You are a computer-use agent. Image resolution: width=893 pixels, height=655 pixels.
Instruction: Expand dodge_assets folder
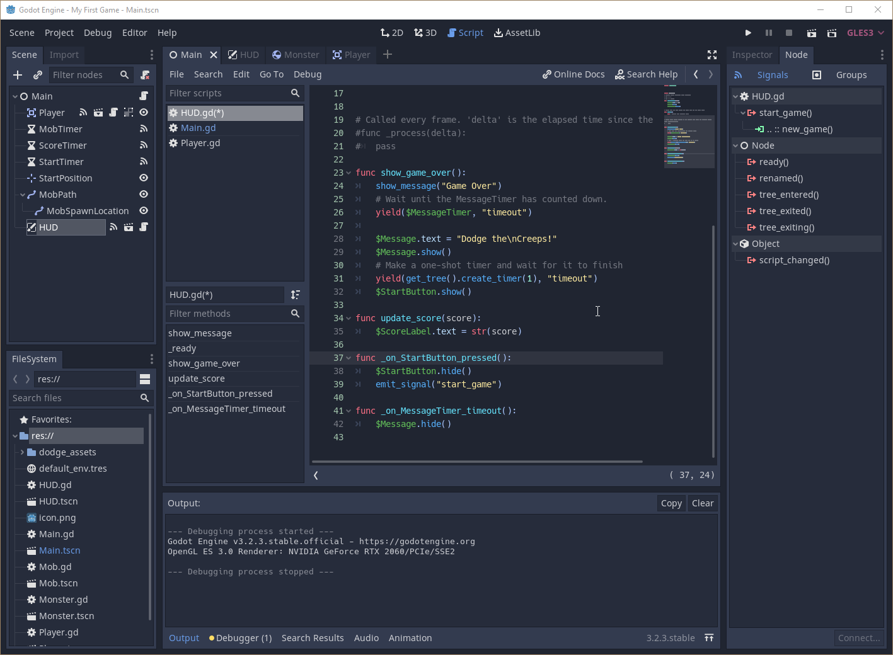pos(23,452)
